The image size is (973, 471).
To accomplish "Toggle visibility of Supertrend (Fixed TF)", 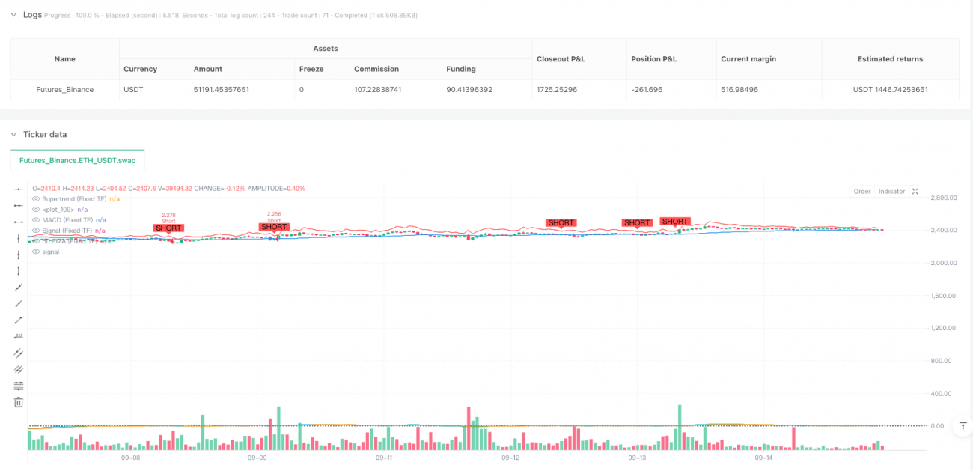I will tap(35, 199).
